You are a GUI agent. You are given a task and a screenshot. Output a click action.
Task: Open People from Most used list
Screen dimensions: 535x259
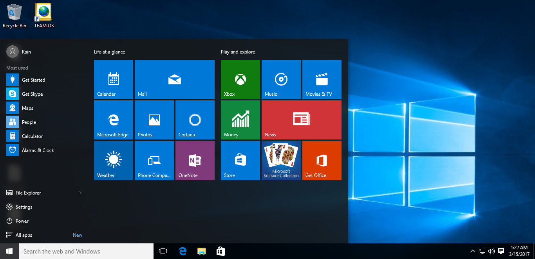(x=45, y=122)
